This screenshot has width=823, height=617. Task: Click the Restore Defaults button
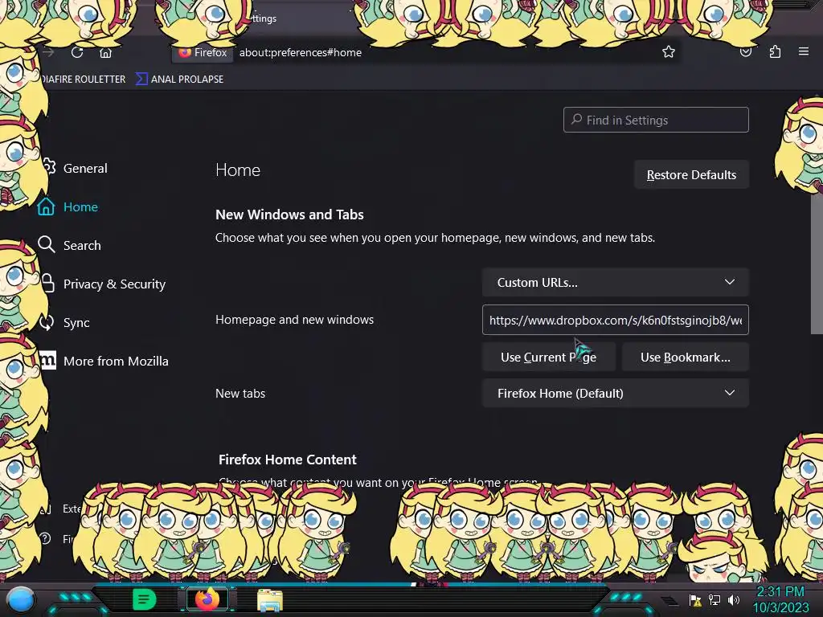click(x=691, y=174)
